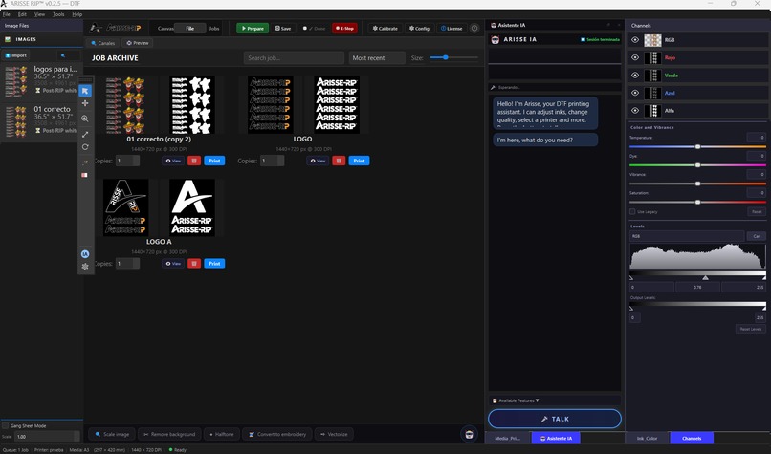Click the TALK button
The image size is (771, 454).
pyautogui.click(x=555, y=419)
